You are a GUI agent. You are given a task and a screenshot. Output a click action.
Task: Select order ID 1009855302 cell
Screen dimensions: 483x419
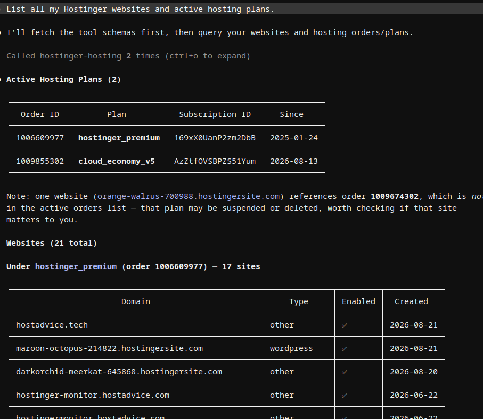tap(40, 161)
